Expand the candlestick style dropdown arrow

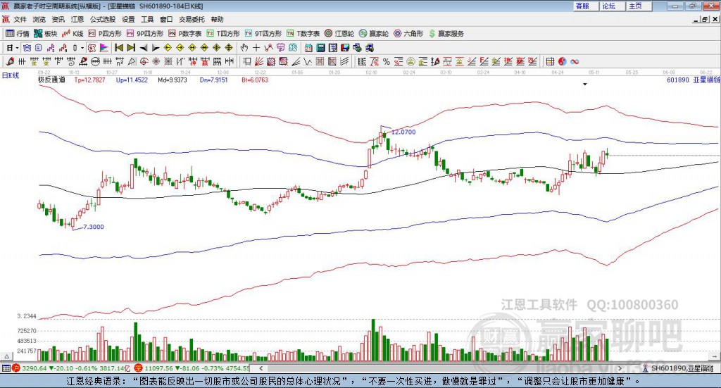[x=82, y=48]
